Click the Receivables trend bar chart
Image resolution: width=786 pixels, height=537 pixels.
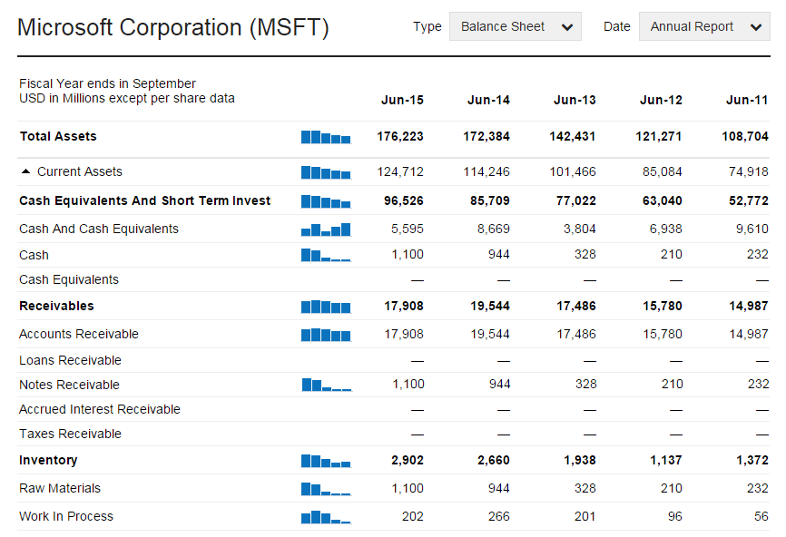pyautogui.click(x=326, y=307)
